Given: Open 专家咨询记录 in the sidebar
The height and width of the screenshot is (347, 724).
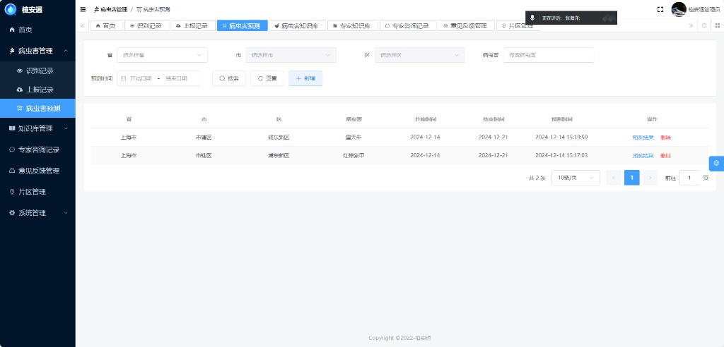Looking at the screenshot, I should [x=37, y=150].
